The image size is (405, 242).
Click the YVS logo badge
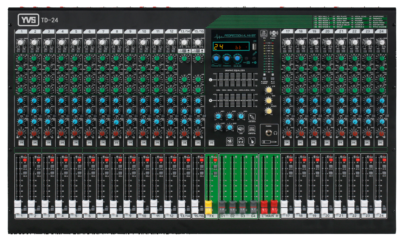tap(28, 19)
